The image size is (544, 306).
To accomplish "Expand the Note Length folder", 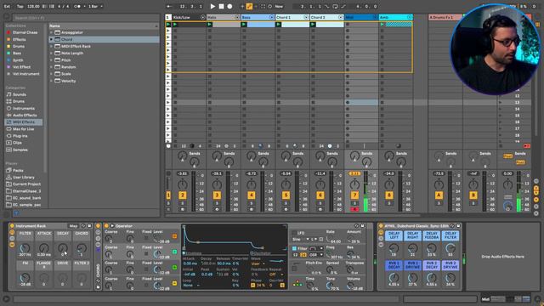I will (51, 53).
